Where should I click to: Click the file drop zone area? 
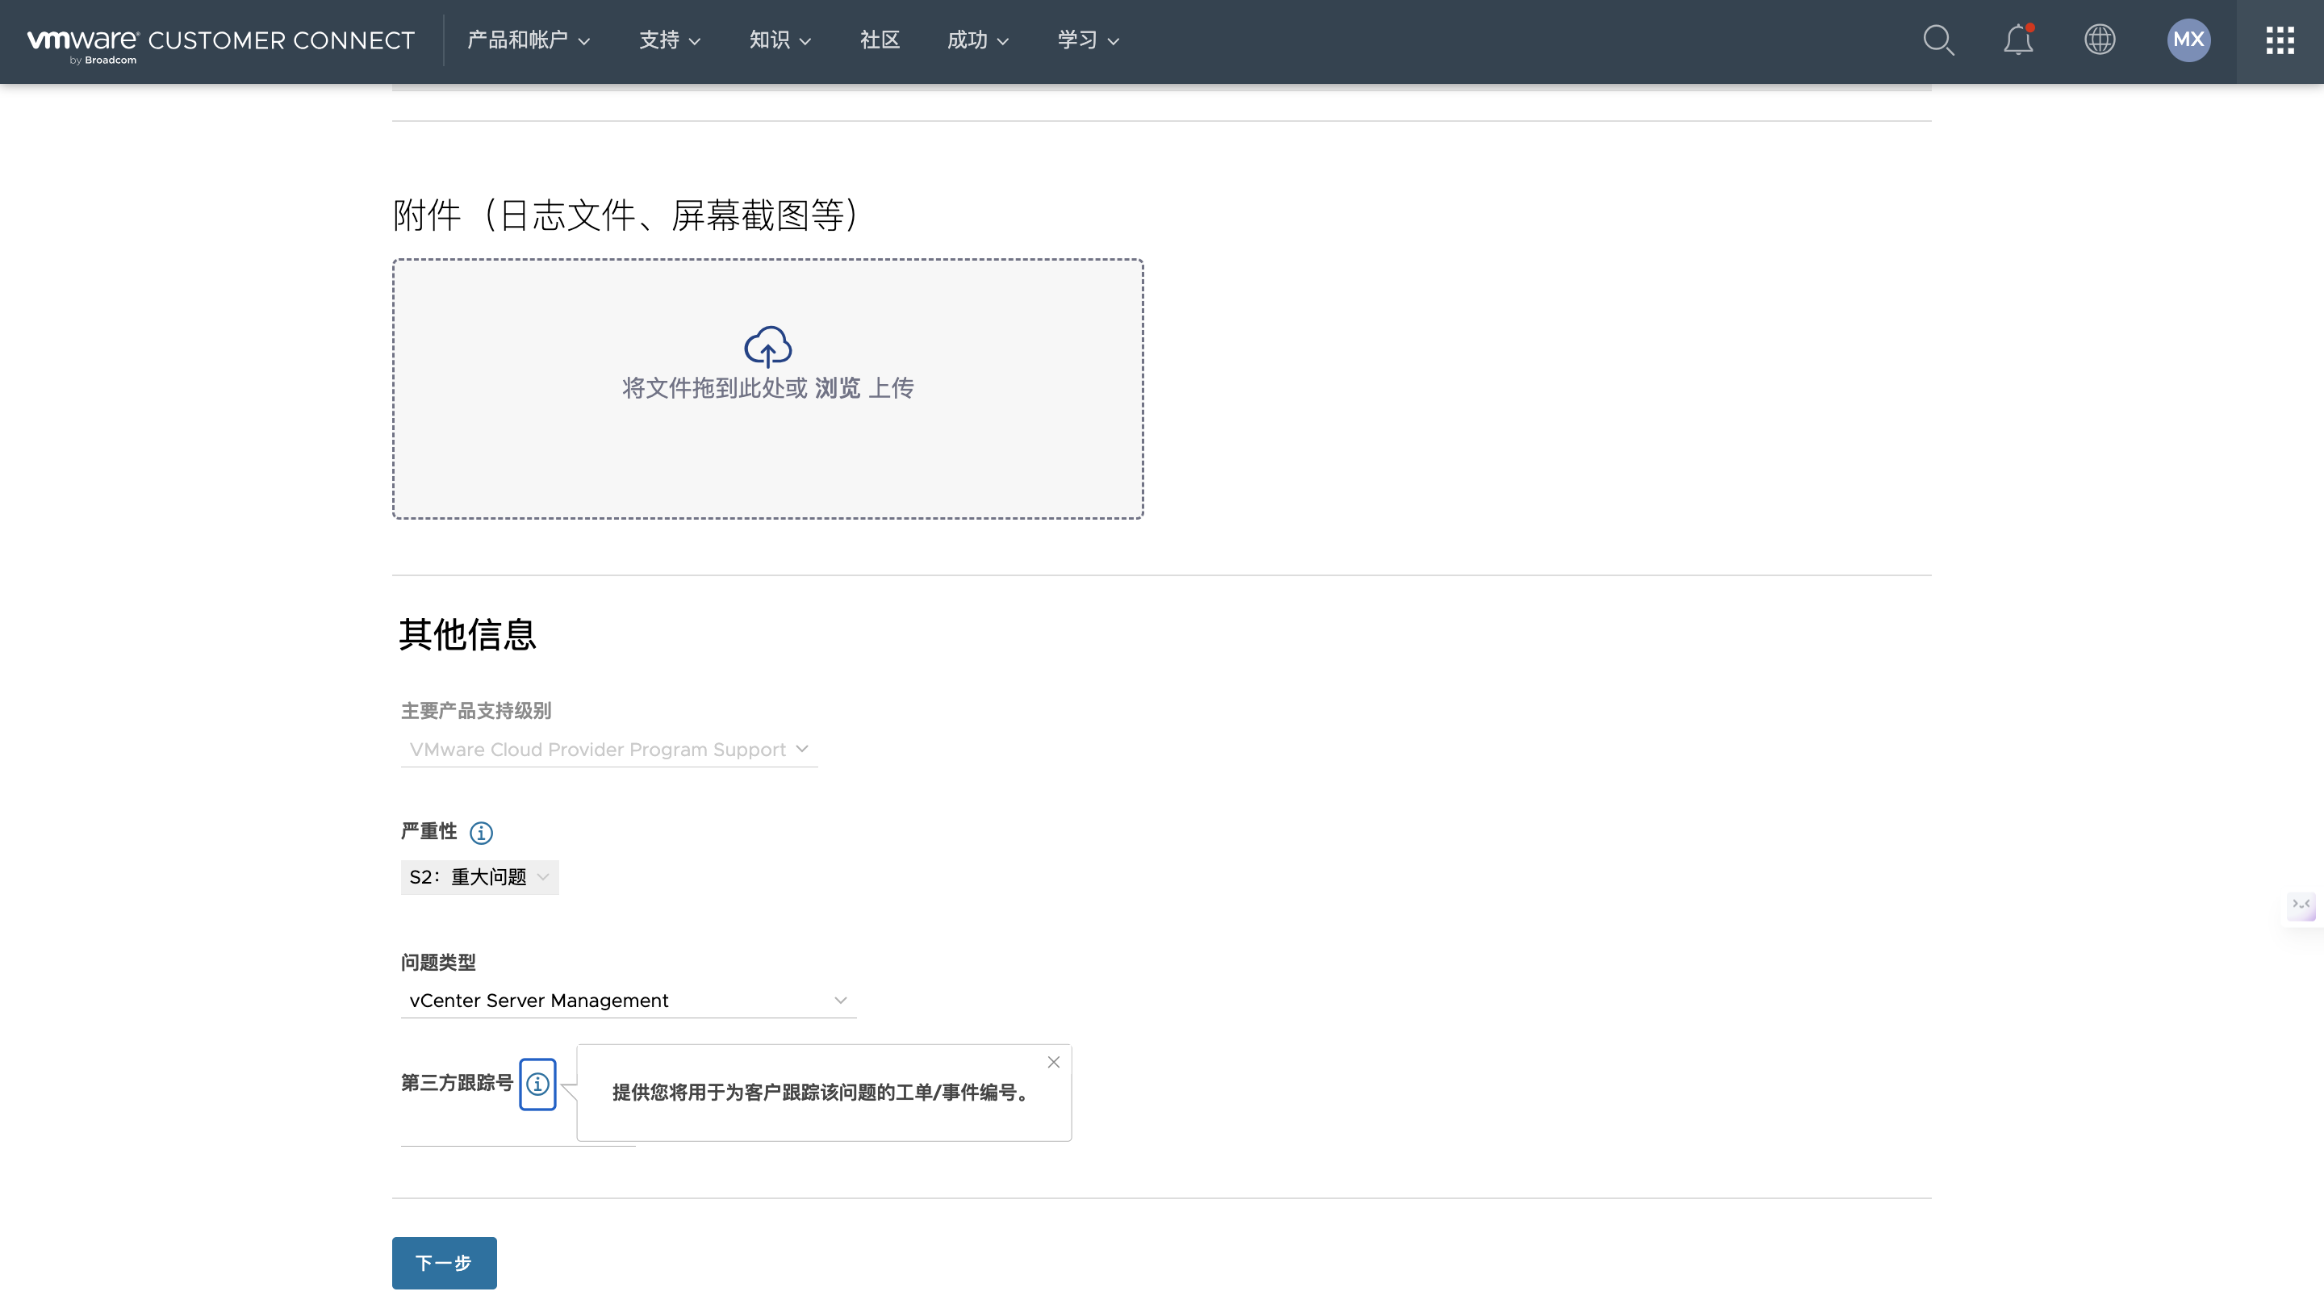point(767,389)
